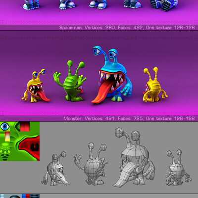Click the blue eye in the texture map
Image resolution: width=198 pixels, height=198 pixels.
tap(5, 127)
